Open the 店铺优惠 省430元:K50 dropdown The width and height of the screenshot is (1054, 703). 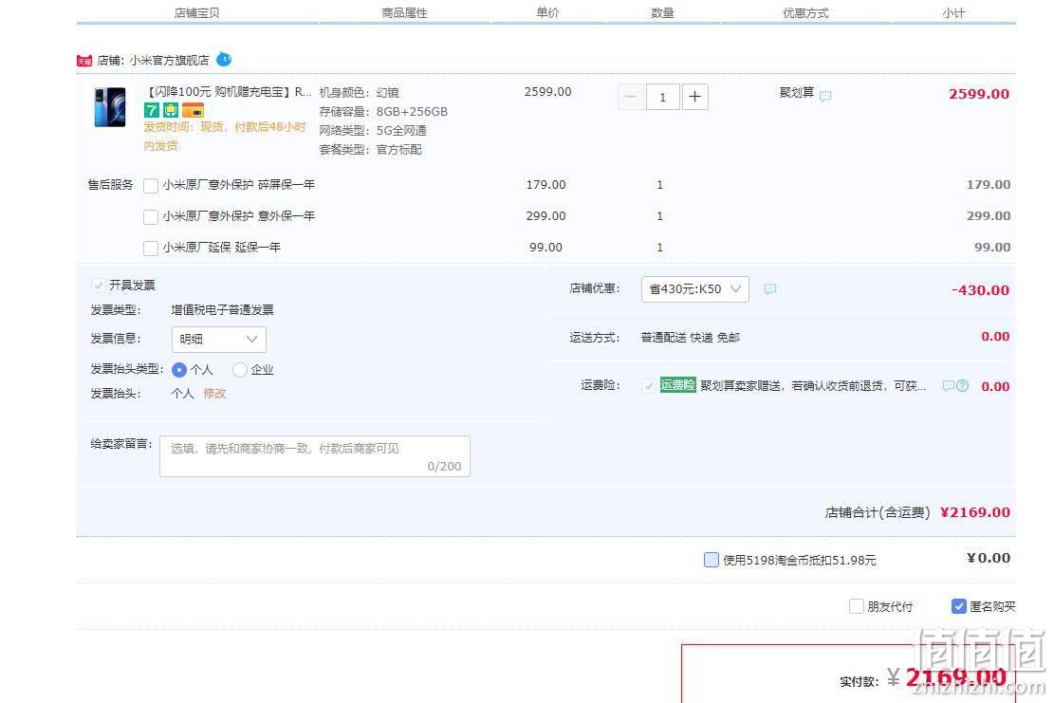click(695, 289)
